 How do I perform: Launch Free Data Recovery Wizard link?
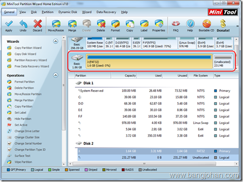click(x=32, y=66)
